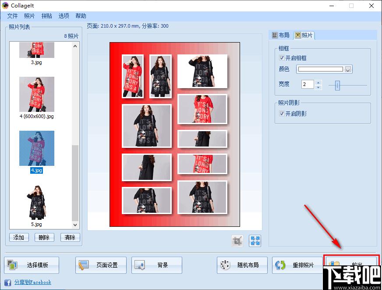Apply 随机布局 random layout
The height and width of the screenshot is (290, 382).
click(242, 265)
